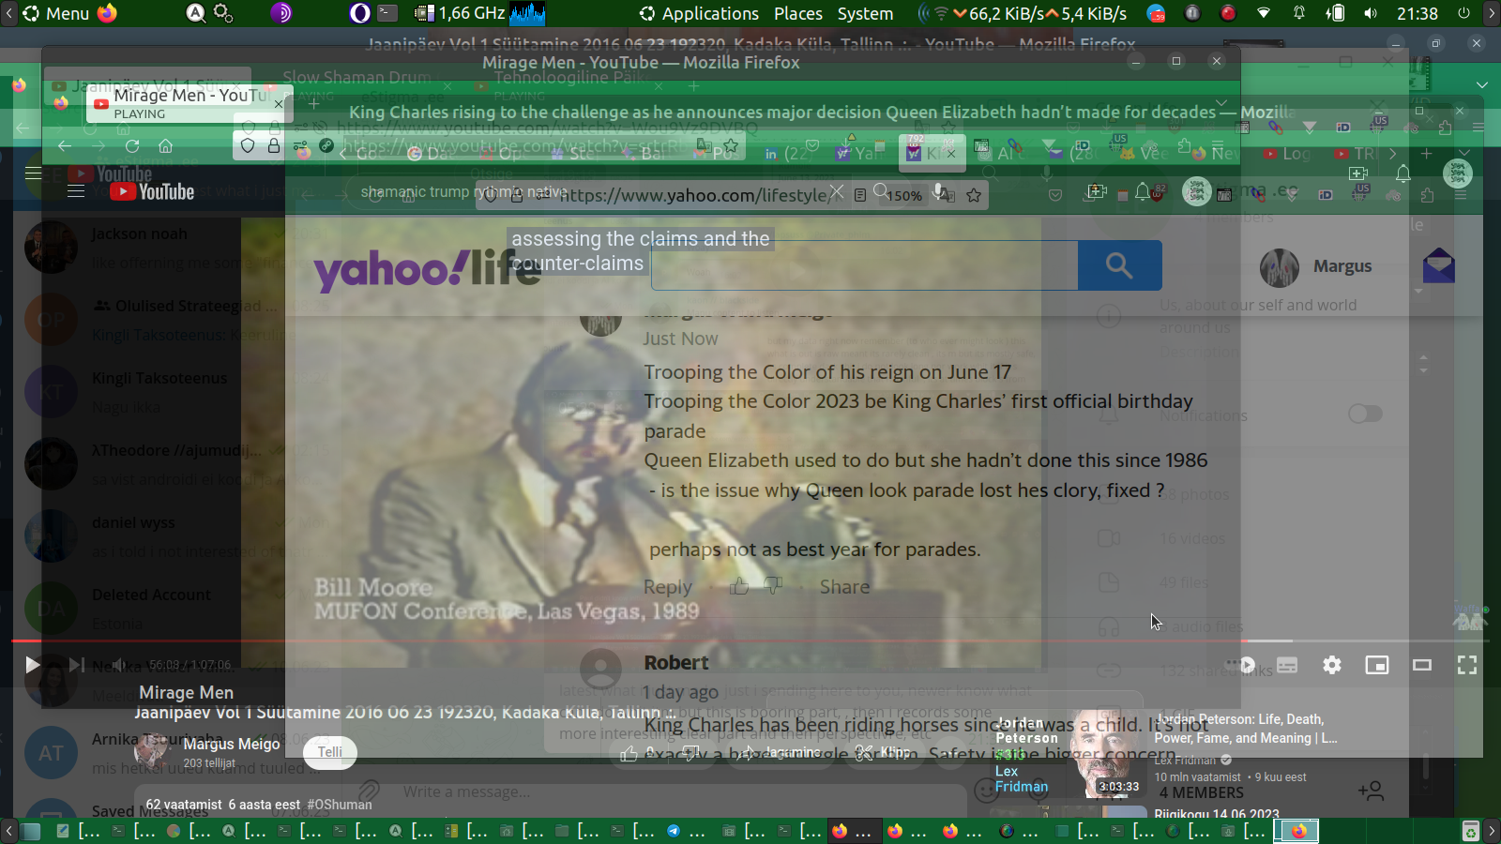Screen dimensions: 1501x844
Task: Open the notification bell tray icon
Action: [x=1299, y=13]
